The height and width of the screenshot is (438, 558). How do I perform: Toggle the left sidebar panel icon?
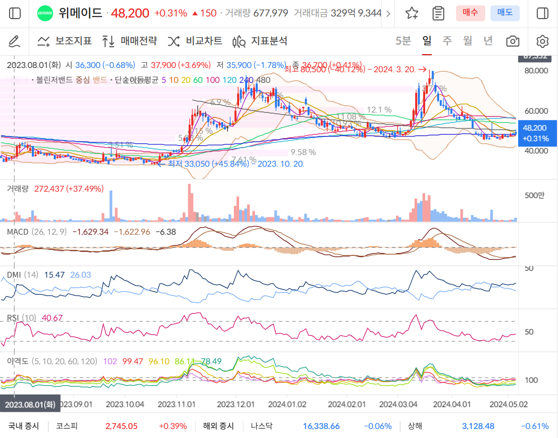click(14, 13)
